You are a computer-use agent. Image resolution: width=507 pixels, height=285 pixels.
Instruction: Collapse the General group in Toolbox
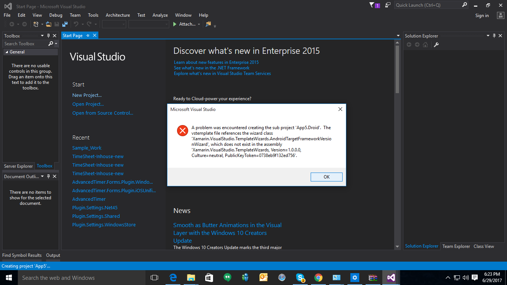pos(6,52)
